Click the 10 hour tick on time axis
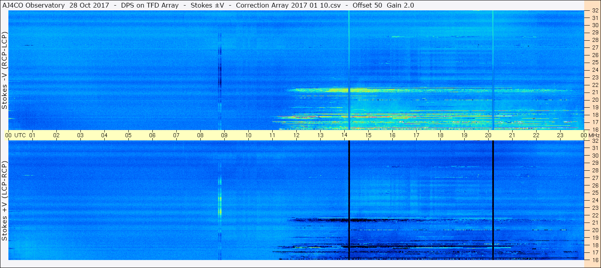The height and width of the screenshot is (268, 601). coord(248,135)
